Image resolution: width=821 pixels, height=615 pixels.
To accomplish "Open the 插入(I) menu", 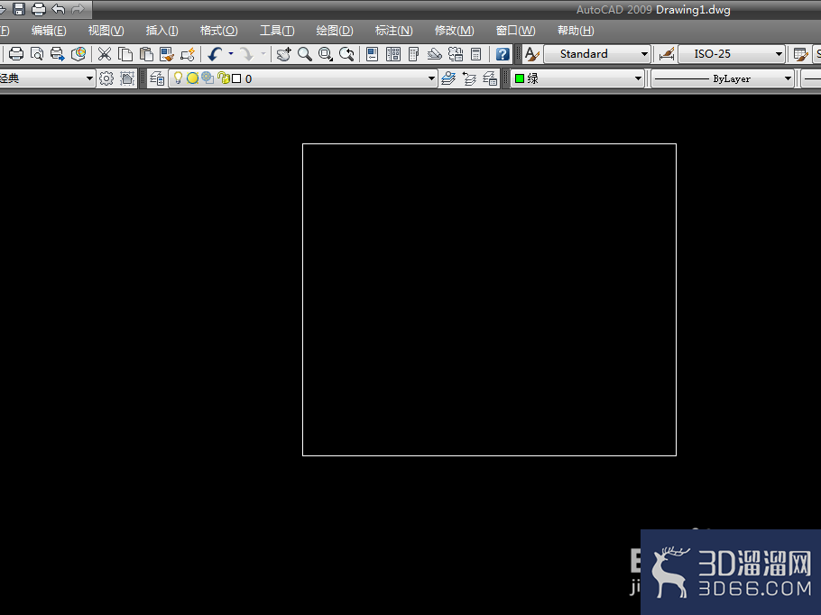I will 161,31.
